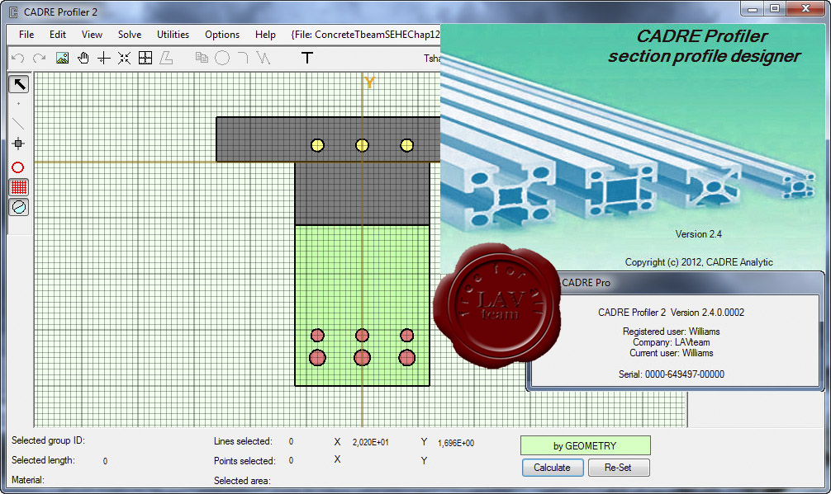Open the Help menu
The height and width of the screenshot is (494, 831).
point(265,35)
